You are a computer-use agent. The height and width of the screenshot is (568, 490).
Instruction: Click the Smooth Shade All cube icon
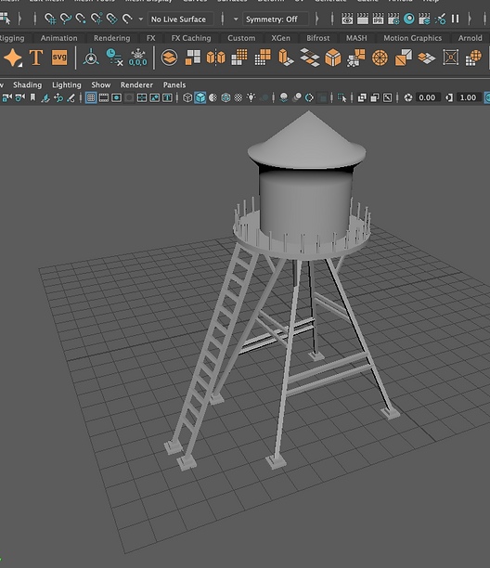pyautogui.click(x=200, y=97)
